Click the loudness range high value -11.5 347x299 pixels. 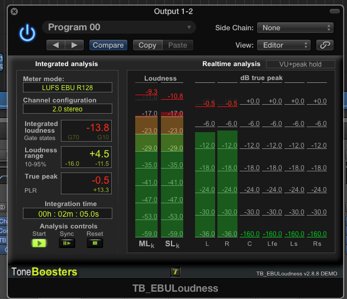(x=102, y=163)
